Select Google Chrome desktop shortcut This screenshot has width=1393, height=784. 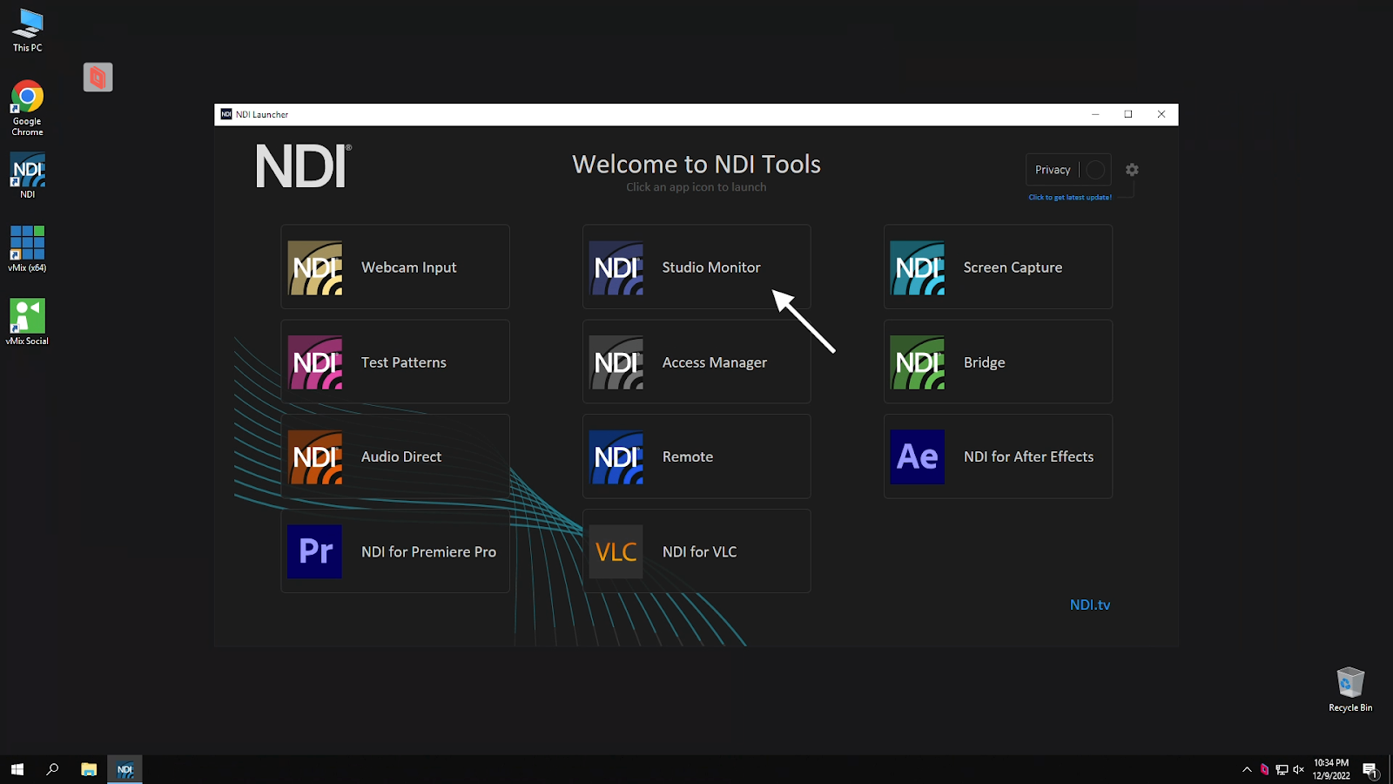click(x=27, y=108)
